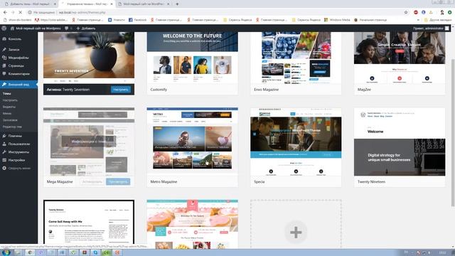Open the Страницы pages menu
The width and height of the screenshot is (455, 256).
point(16,66)
